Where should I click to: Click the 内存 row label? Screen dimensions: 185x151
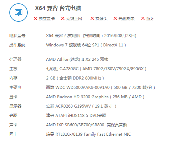(13, 78)
